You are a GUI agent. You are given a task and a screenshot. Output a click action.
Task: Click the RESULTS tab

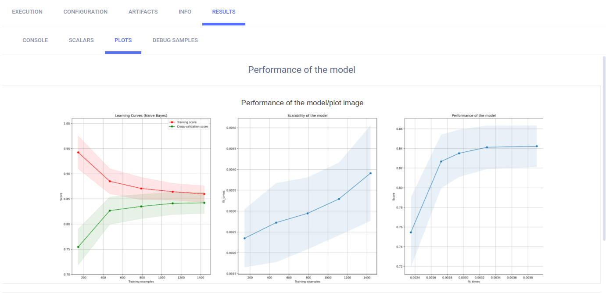pyautogui.click(x=224, y=12)
